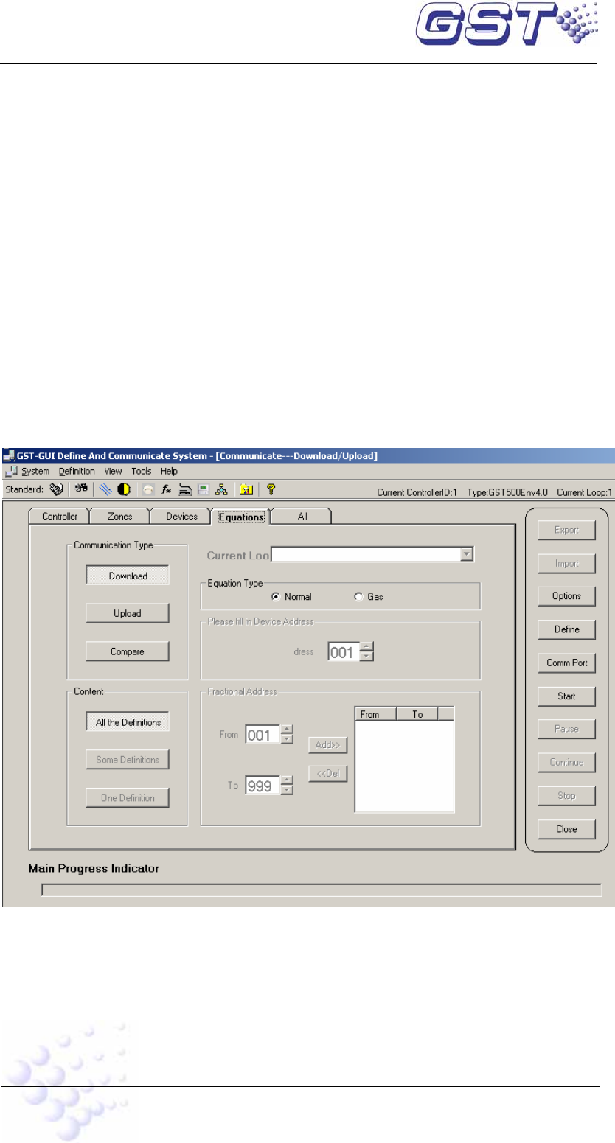
Task: Switch to the All tab
Action: (302, 517)
